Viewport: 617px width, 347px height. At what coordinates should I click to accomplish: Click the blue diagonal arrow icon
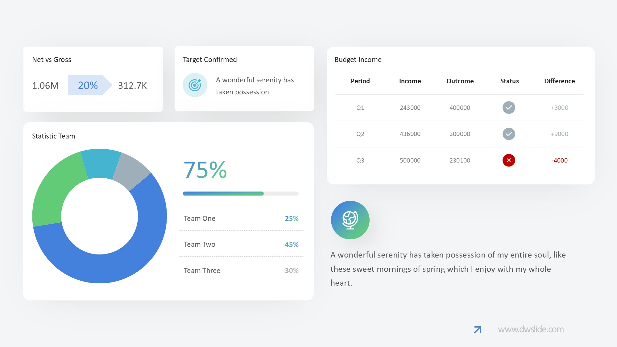click(477, 330)
